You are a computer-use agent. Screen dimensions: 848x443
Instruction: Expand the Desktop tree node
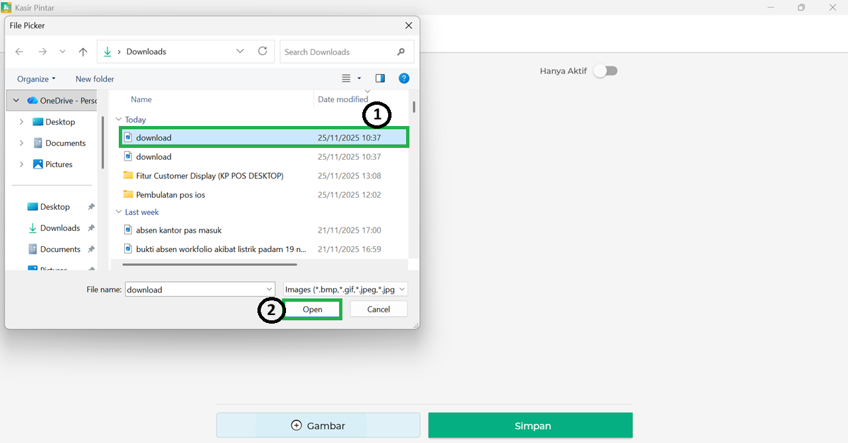[x=21, y=122]
